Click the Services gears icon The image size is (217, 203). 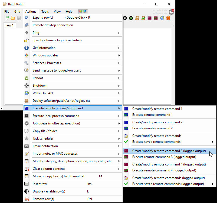pos(27,63)
